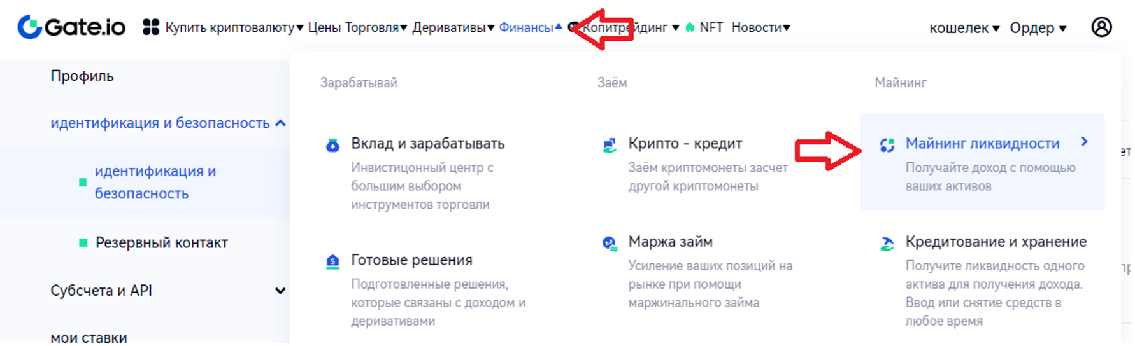Screen dimensions: 1135x346
Task: Open the Деривативы menu
Action: coord(453,27)
